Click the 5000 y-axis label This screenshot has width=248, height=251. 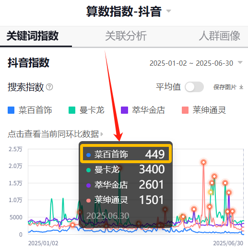(x=16, y=217)
